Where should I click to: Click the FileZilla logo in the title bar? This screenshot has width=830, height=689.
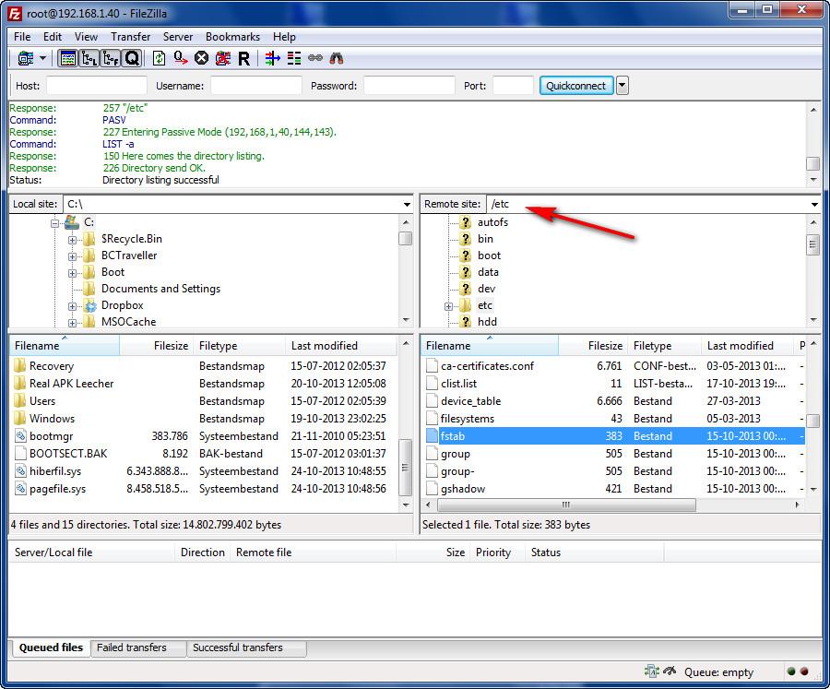(x=15, y=13)
